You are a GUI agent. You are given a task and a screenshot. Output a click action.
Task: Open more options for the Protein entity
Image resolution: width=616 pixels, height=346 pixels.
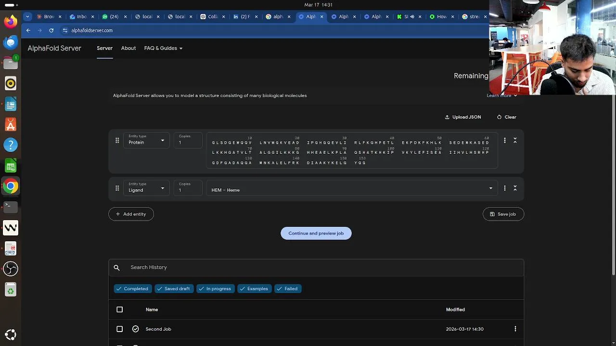(x=504, y=140)
